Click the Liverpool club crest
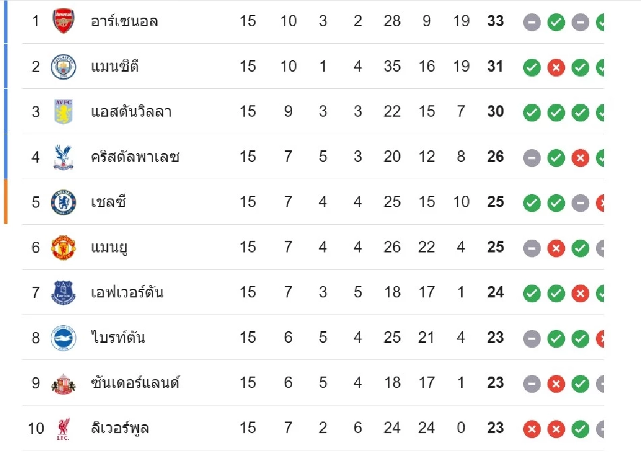 pos(63,429)
